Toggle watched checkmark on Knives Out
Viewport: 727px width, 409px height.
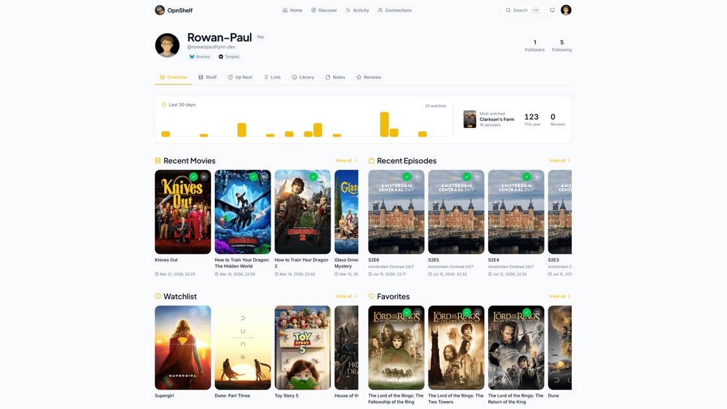pyautogui.click(x=193, y=177)
